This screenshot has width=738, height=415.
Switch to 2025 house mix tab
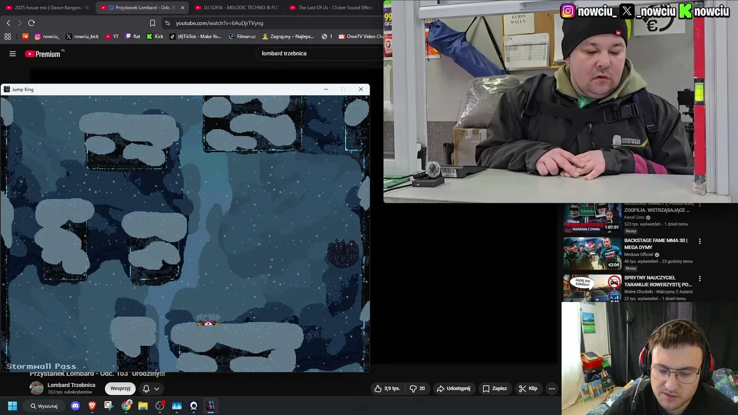point(48,7)
